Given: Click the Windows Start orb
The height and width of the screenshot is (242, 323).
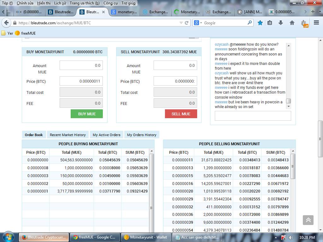Looking at the screenshot, I should pos(8,237).
